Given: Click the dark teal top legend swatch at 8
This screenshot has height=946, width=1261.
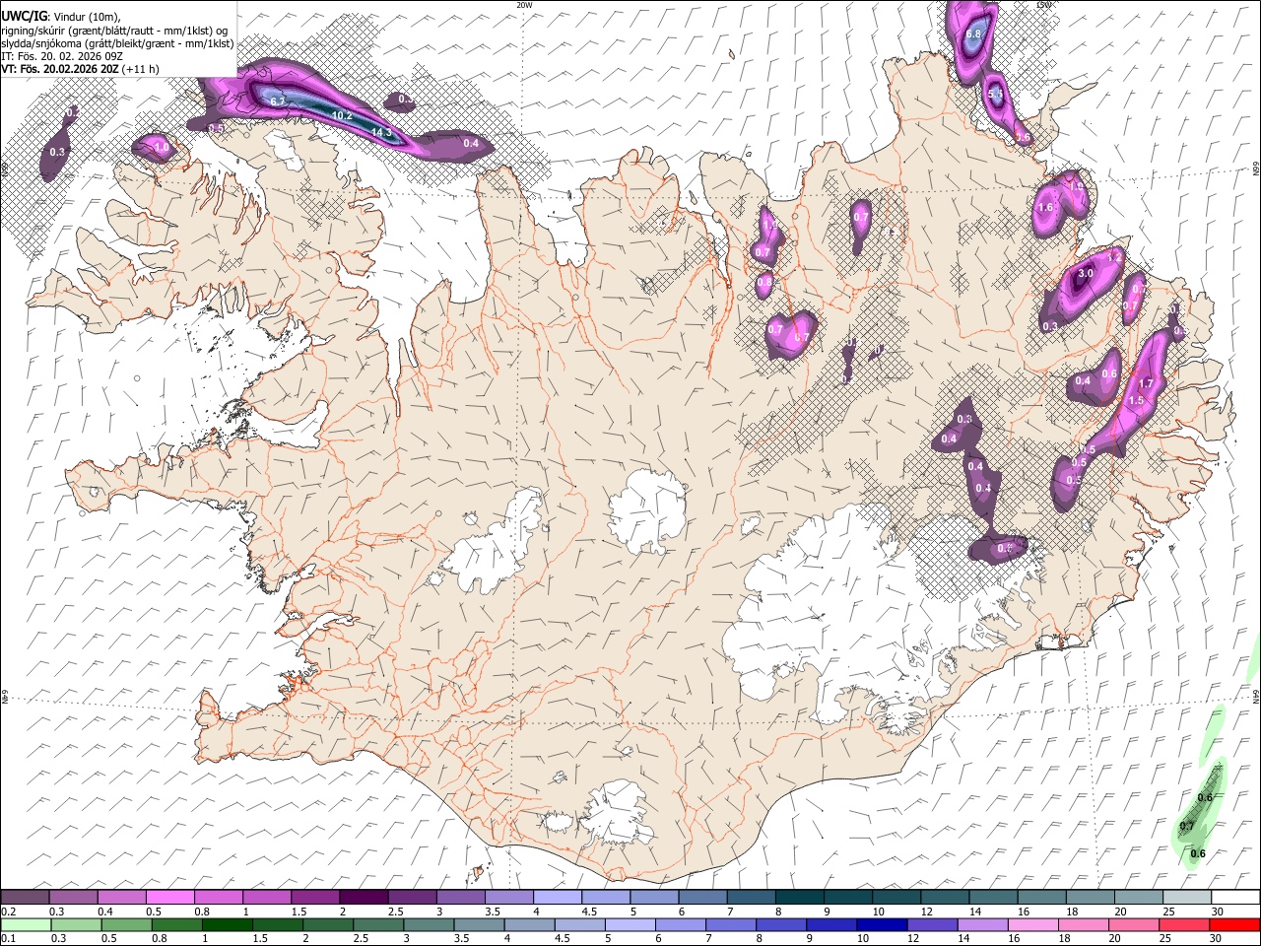Looking at the screenshot, I should click(799, 898).
